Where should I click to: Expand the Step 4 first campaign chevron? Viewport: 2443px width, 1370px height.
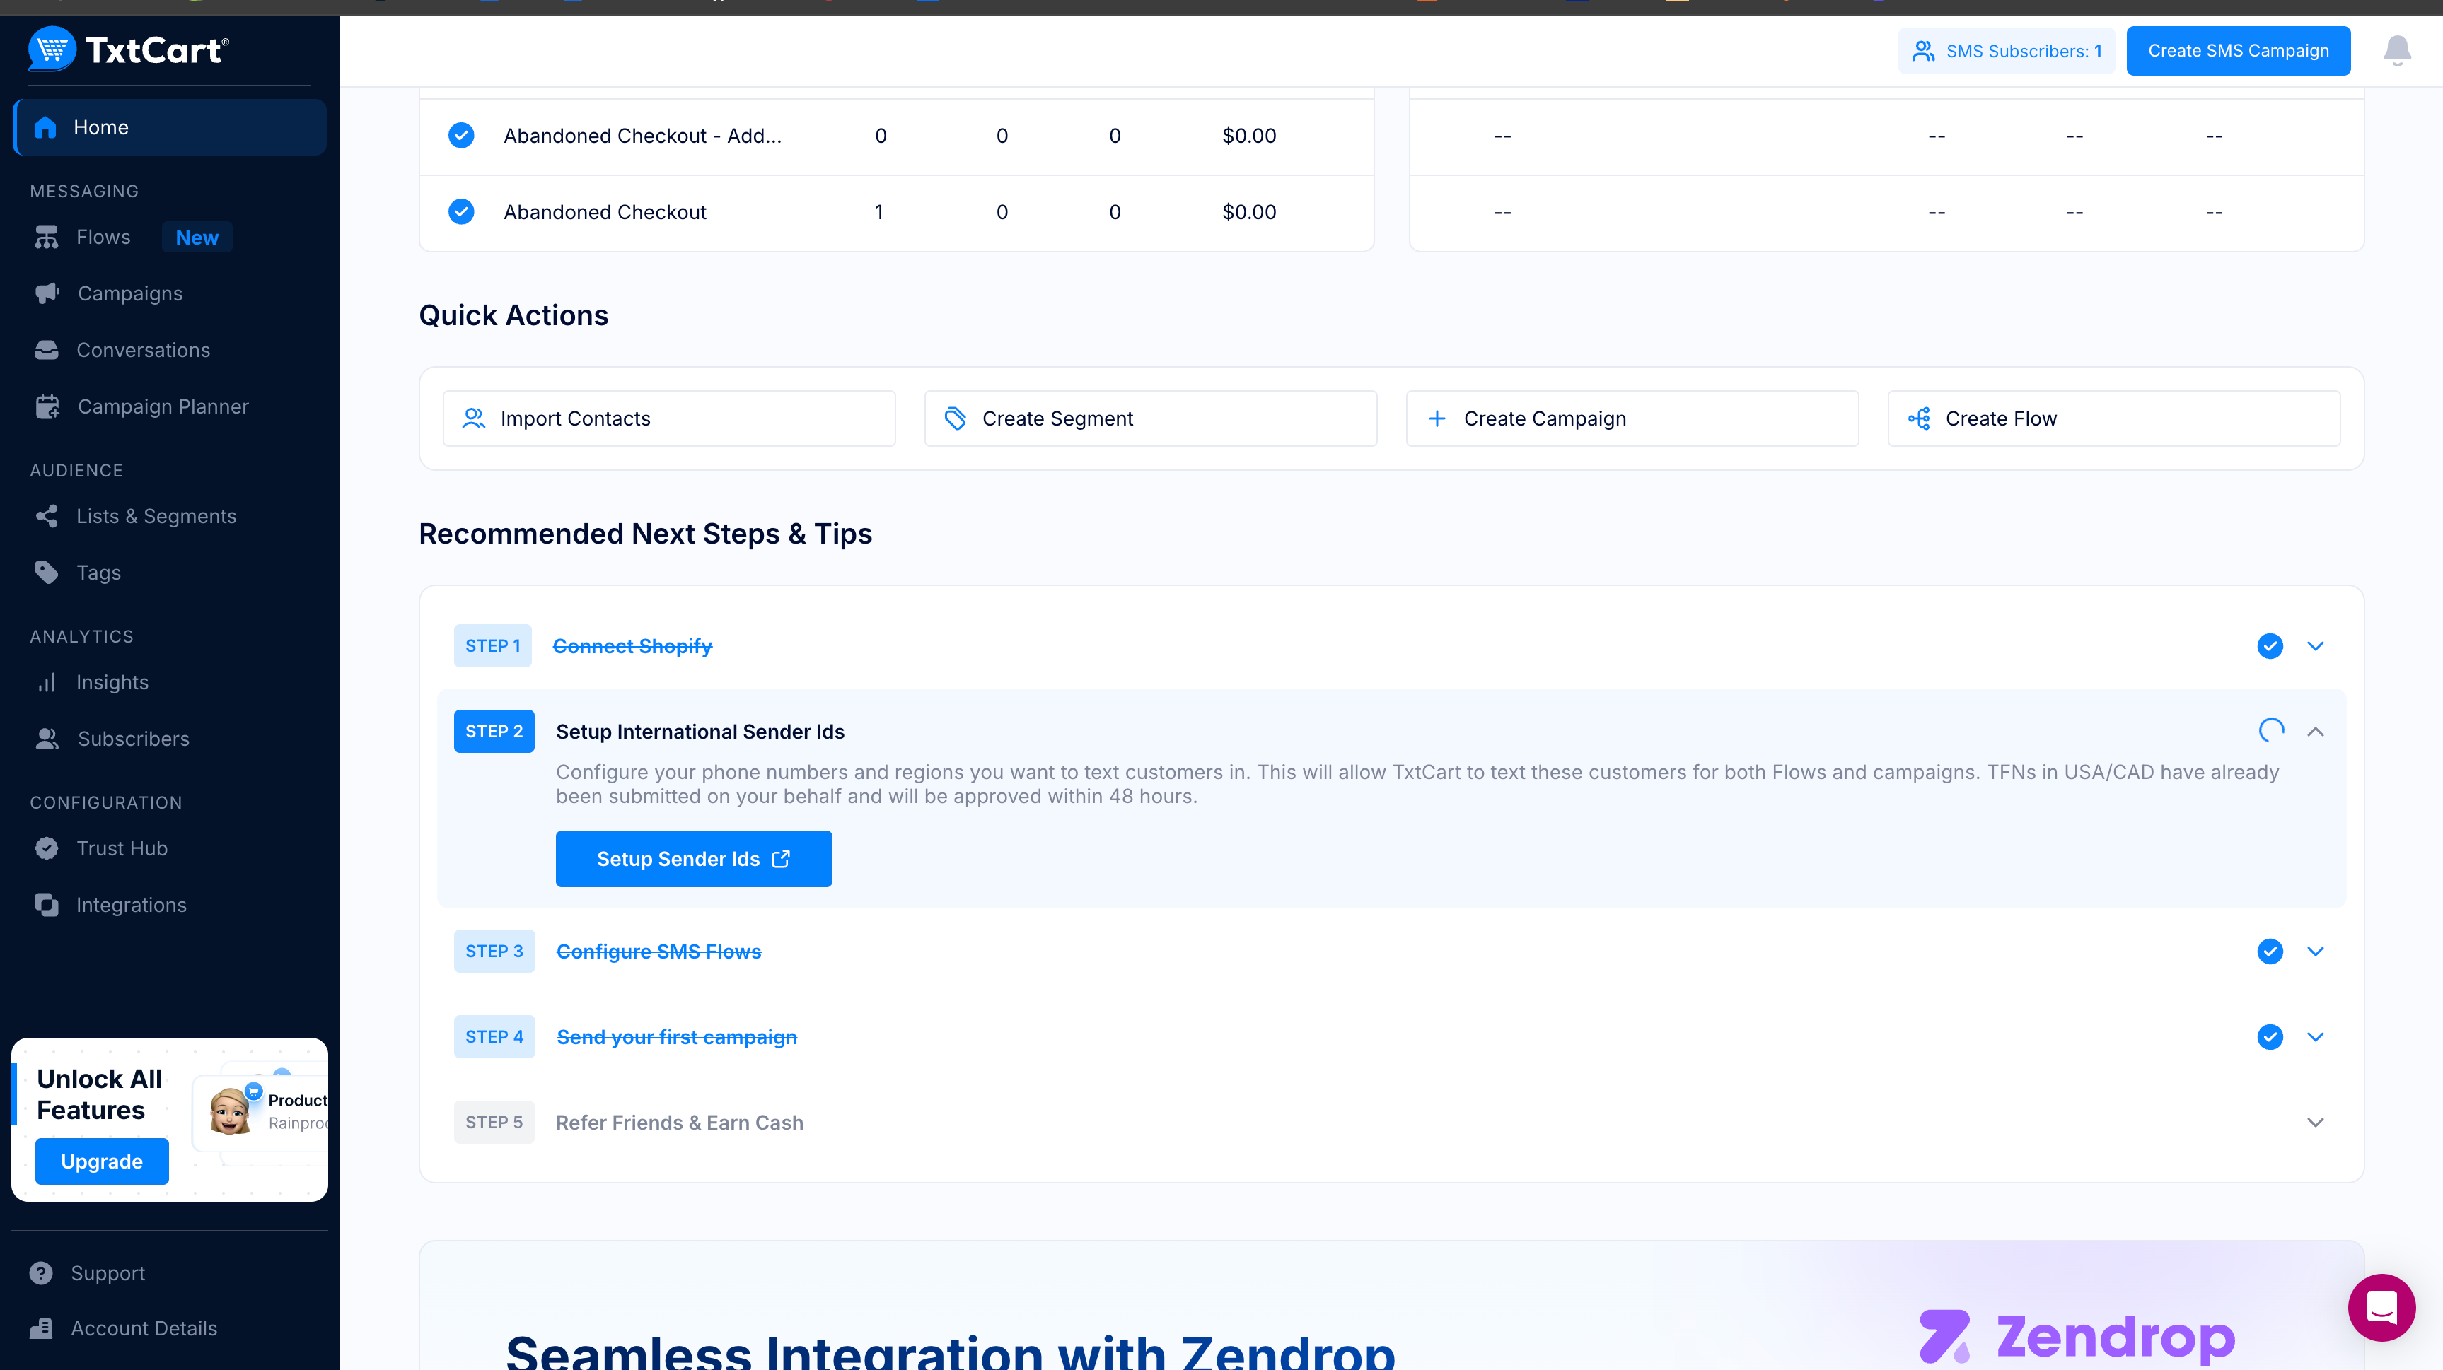[x=2315, y=1036]
